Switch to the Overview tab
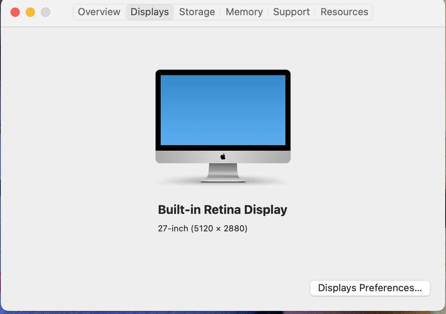The height and width of the screenshot is (314, 446). tap(99, 12)
